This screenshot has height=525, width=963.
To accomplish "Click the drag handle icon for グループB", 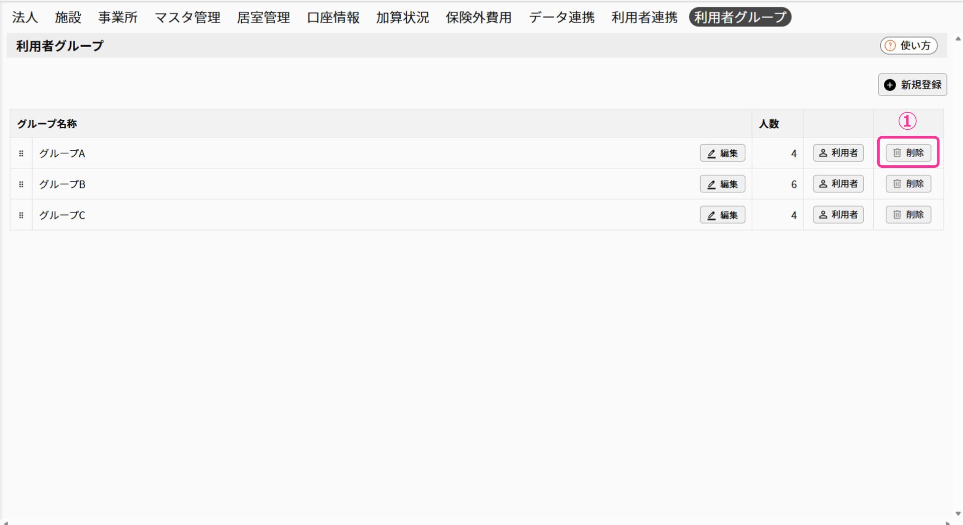I will click(21, 184).
